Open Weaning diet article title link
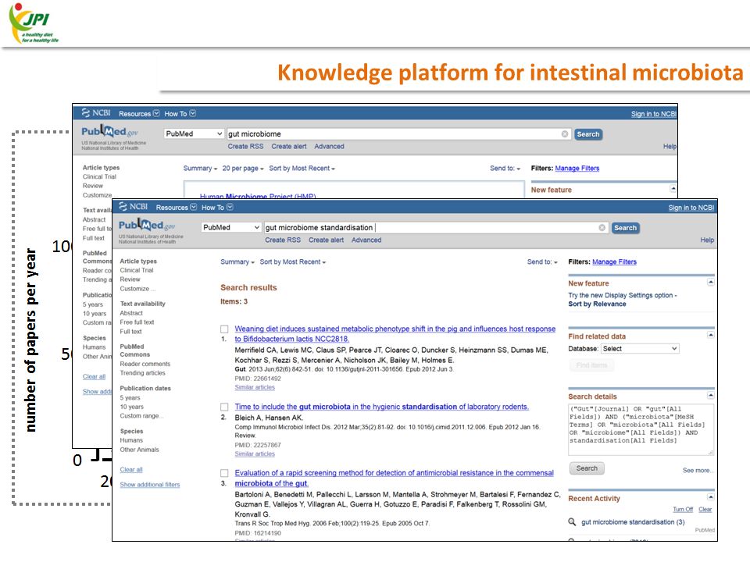 [x=395, y=333]
